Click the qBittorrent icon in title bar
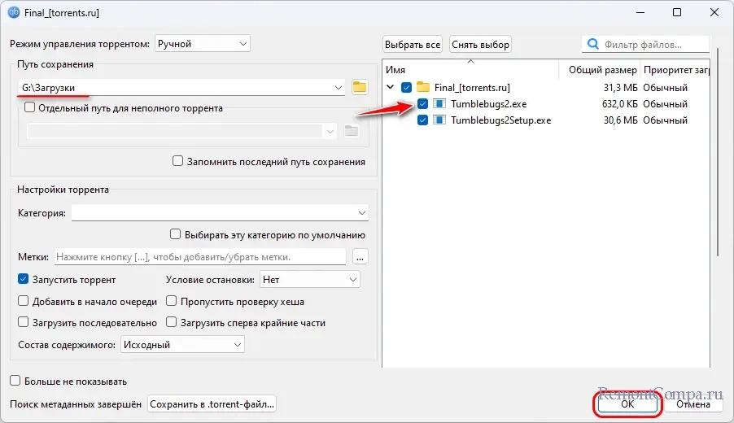This screenshot has width=734, height=423. tap(14, 13)
